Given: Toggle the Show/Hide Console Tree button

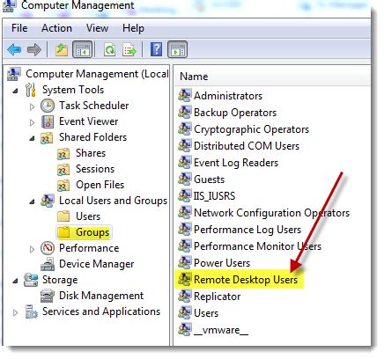Looking at the screenshot, I should point(82,49).
